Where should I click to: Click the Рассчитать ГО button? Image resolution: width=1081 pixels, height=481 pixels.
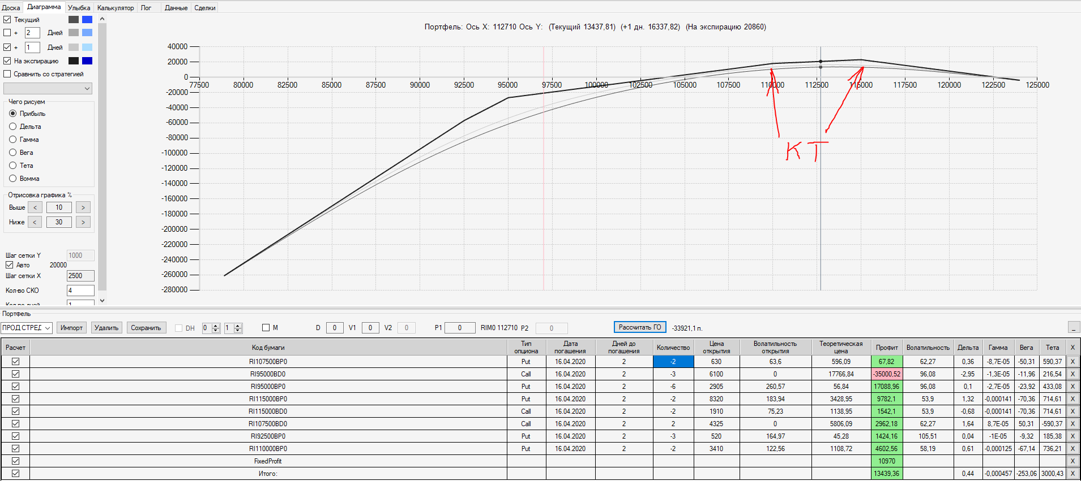(640, 327)
